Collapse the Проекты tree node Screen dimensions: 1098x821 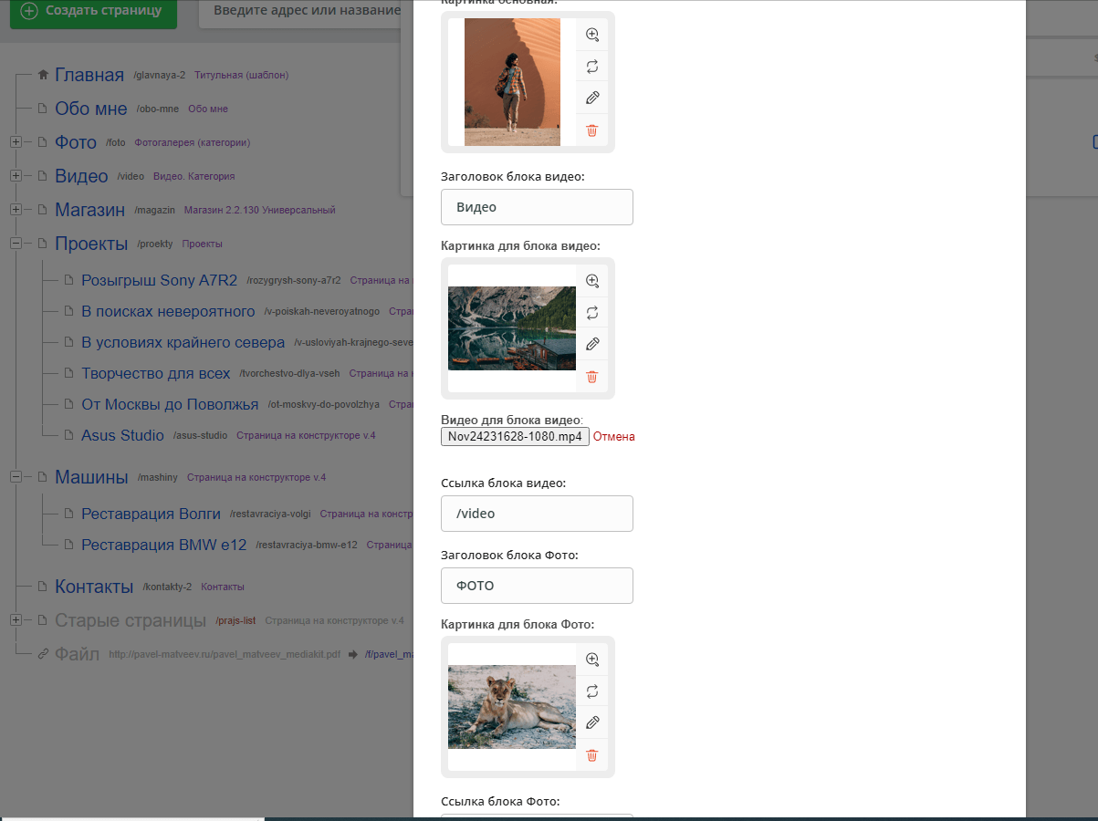tap(16, 244)
